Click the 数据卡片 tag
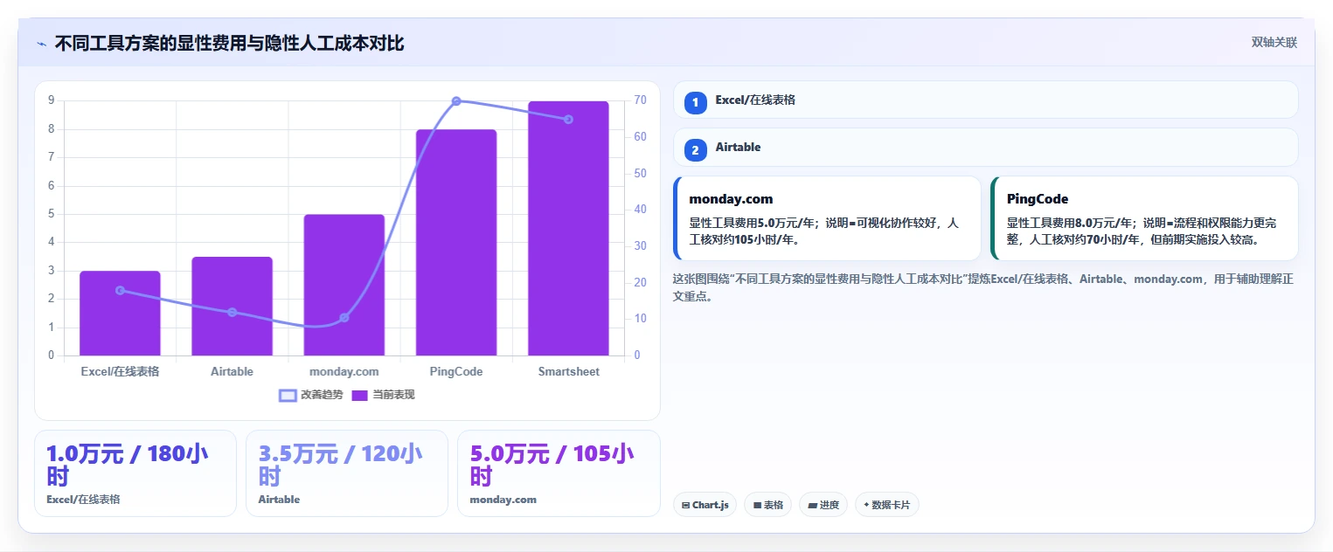 pyautogui.click(x=887, y=505)
